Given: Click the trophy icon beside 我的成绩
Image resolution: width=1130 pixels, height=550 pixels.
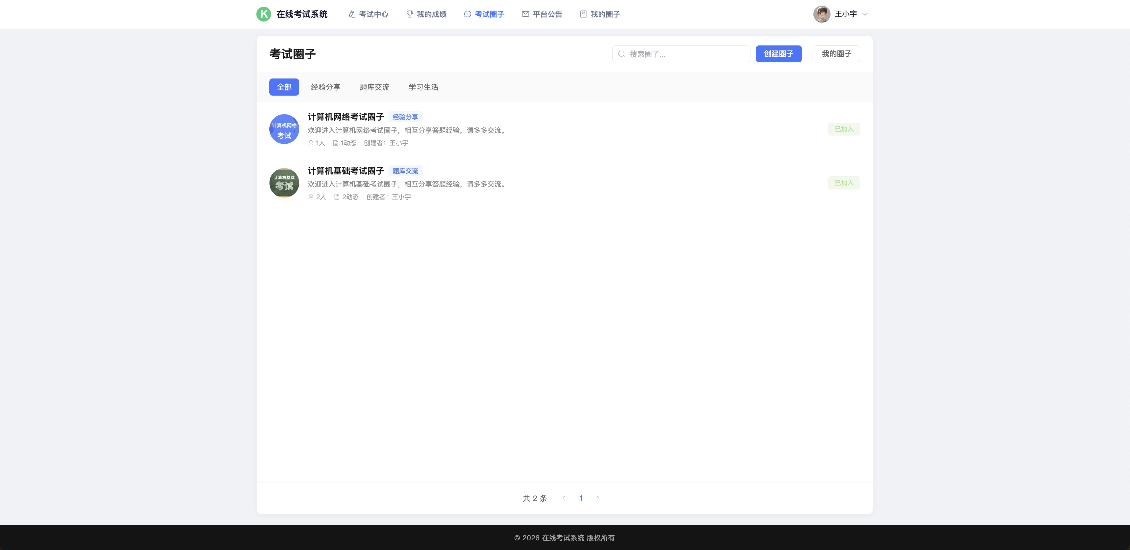Looking at the screenshot, I should click(x=410, y=14).
